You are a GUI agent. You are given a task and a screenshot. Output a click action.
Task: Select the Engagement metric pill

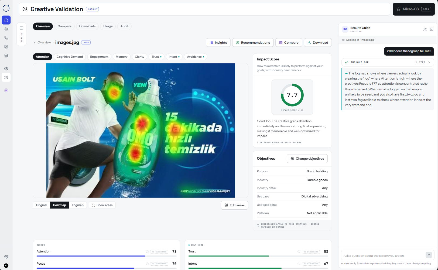pyautogui.click(x=99, y=57)
